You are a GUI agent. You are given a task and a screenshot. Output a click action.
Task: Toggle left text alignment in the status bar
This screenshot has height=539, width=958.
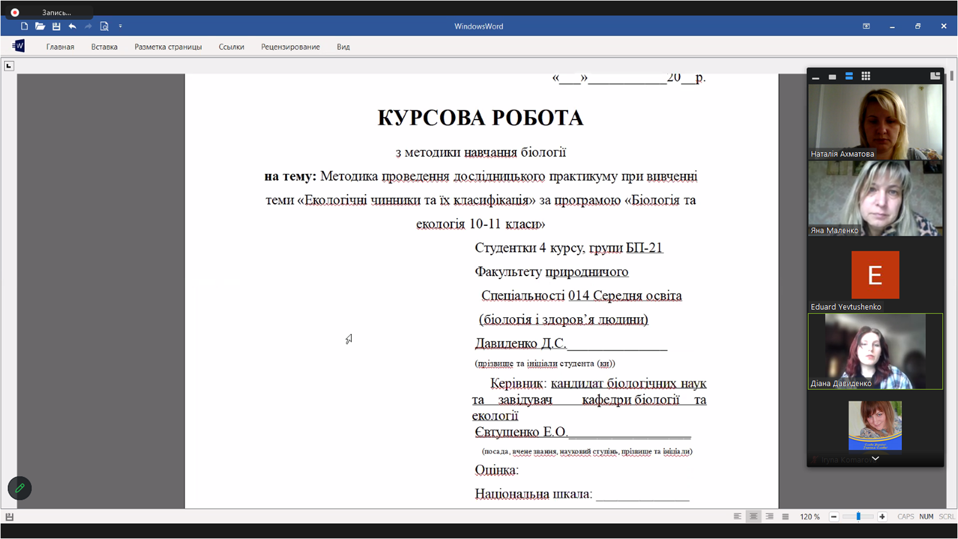(x=737, y=517)
